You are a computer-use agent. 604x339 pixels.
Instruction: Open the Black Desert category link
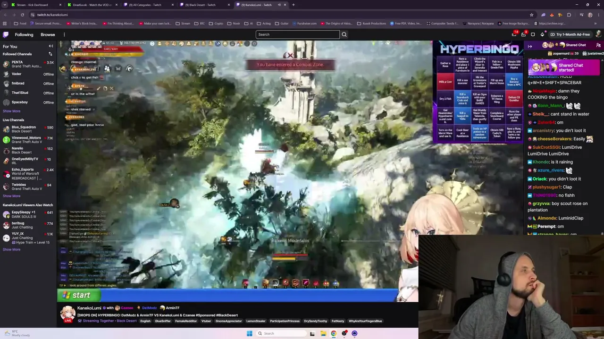point(126,321)
